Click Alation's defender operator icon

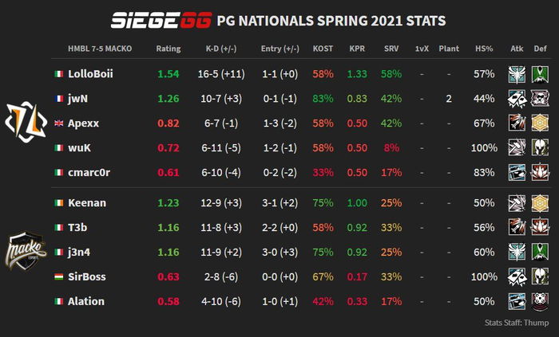(x=540, y=301)
